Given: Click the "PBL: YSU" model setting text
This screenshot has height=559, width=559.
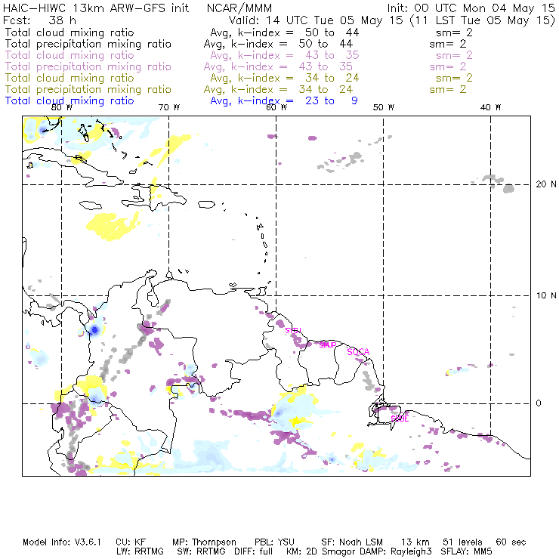Looking at the screenshot, I should point(274,542).
